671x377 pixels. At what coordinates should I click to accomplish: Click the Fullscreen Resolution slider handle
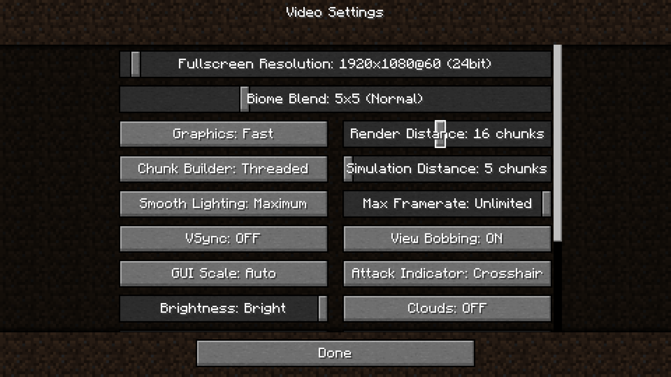click(136, 64)
